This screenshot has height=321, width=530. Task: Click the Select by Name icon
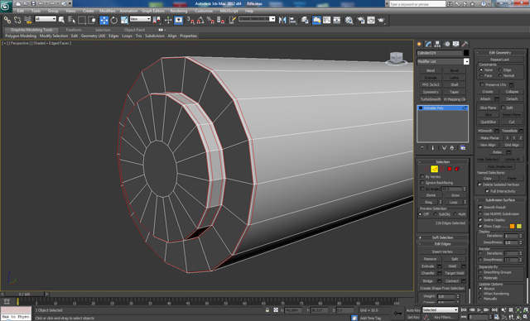[x=72, y=20]
